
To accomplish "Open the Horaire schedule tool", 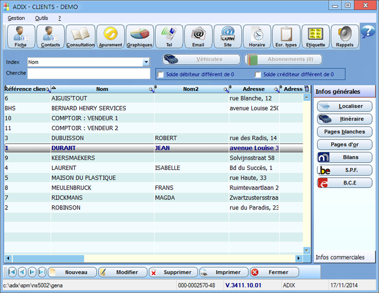I will click(257, 37).
